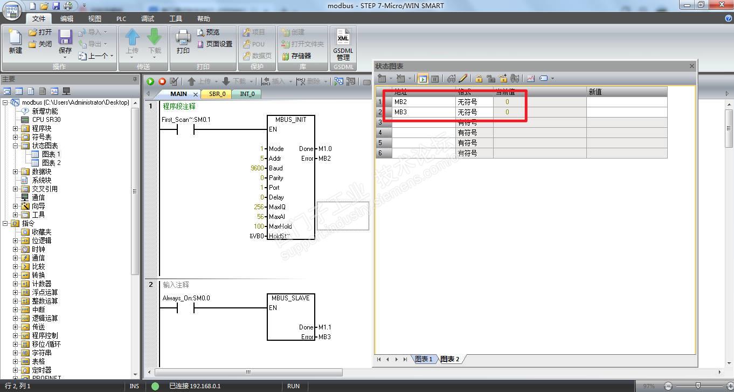734x392 pixels.
Task: Click the 关闭 (Close) ribbon button
Action: click(x=41, y=44)
